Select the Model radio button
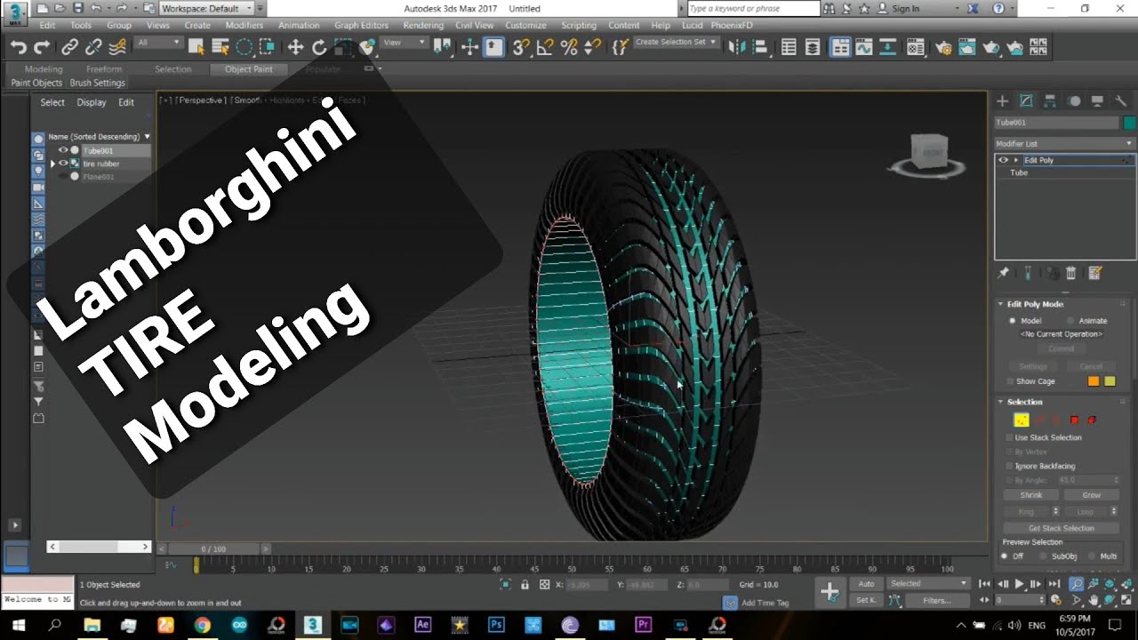 point(1012,321)
